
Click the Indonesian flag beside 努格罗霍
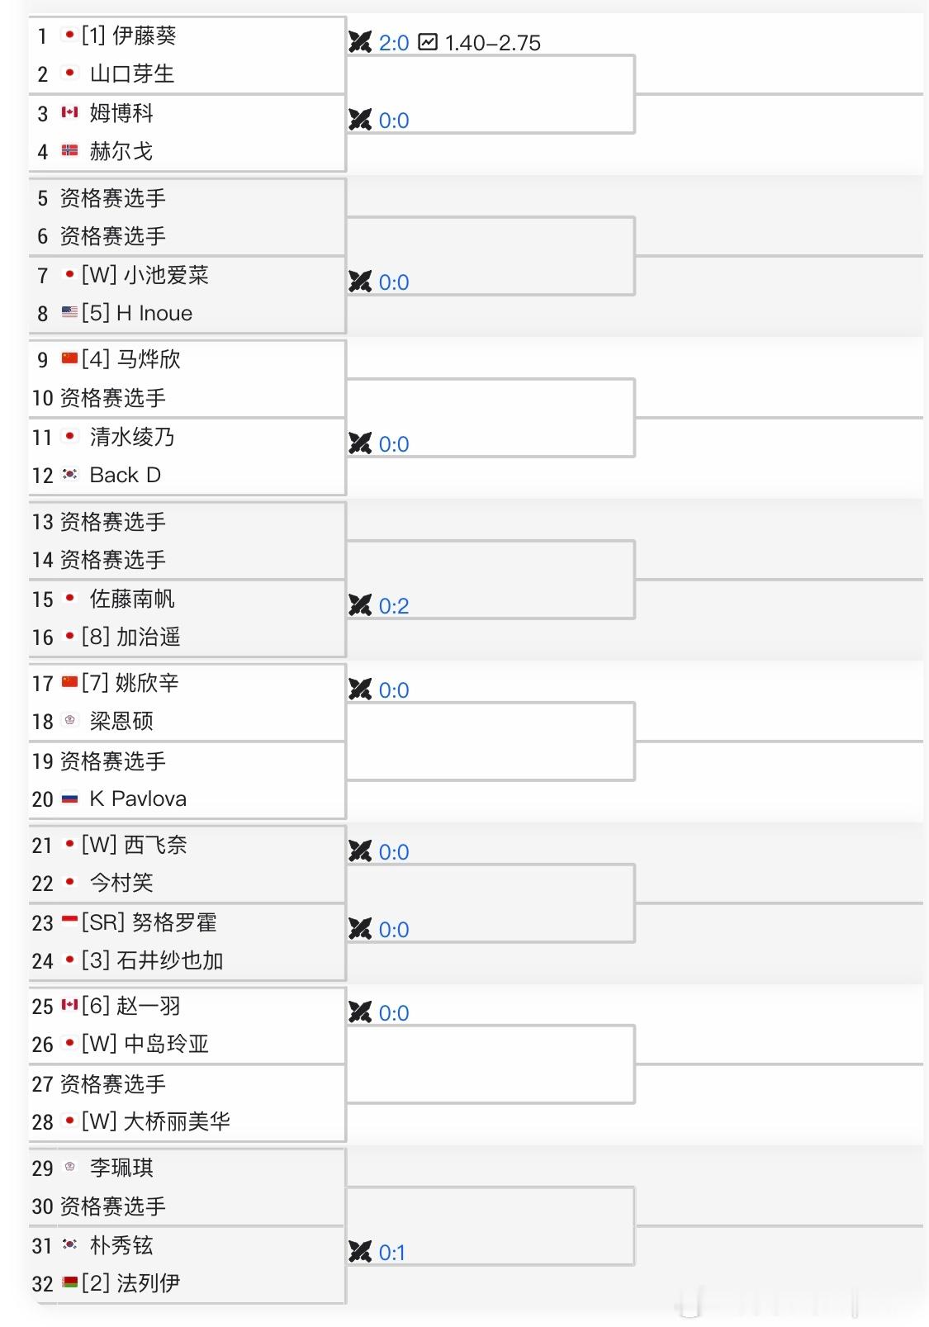[x=70, y=922]
